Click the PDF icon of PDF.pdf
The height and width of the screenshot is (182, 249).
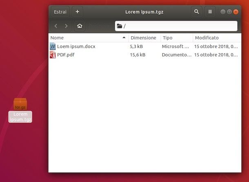tap(53, 55)
